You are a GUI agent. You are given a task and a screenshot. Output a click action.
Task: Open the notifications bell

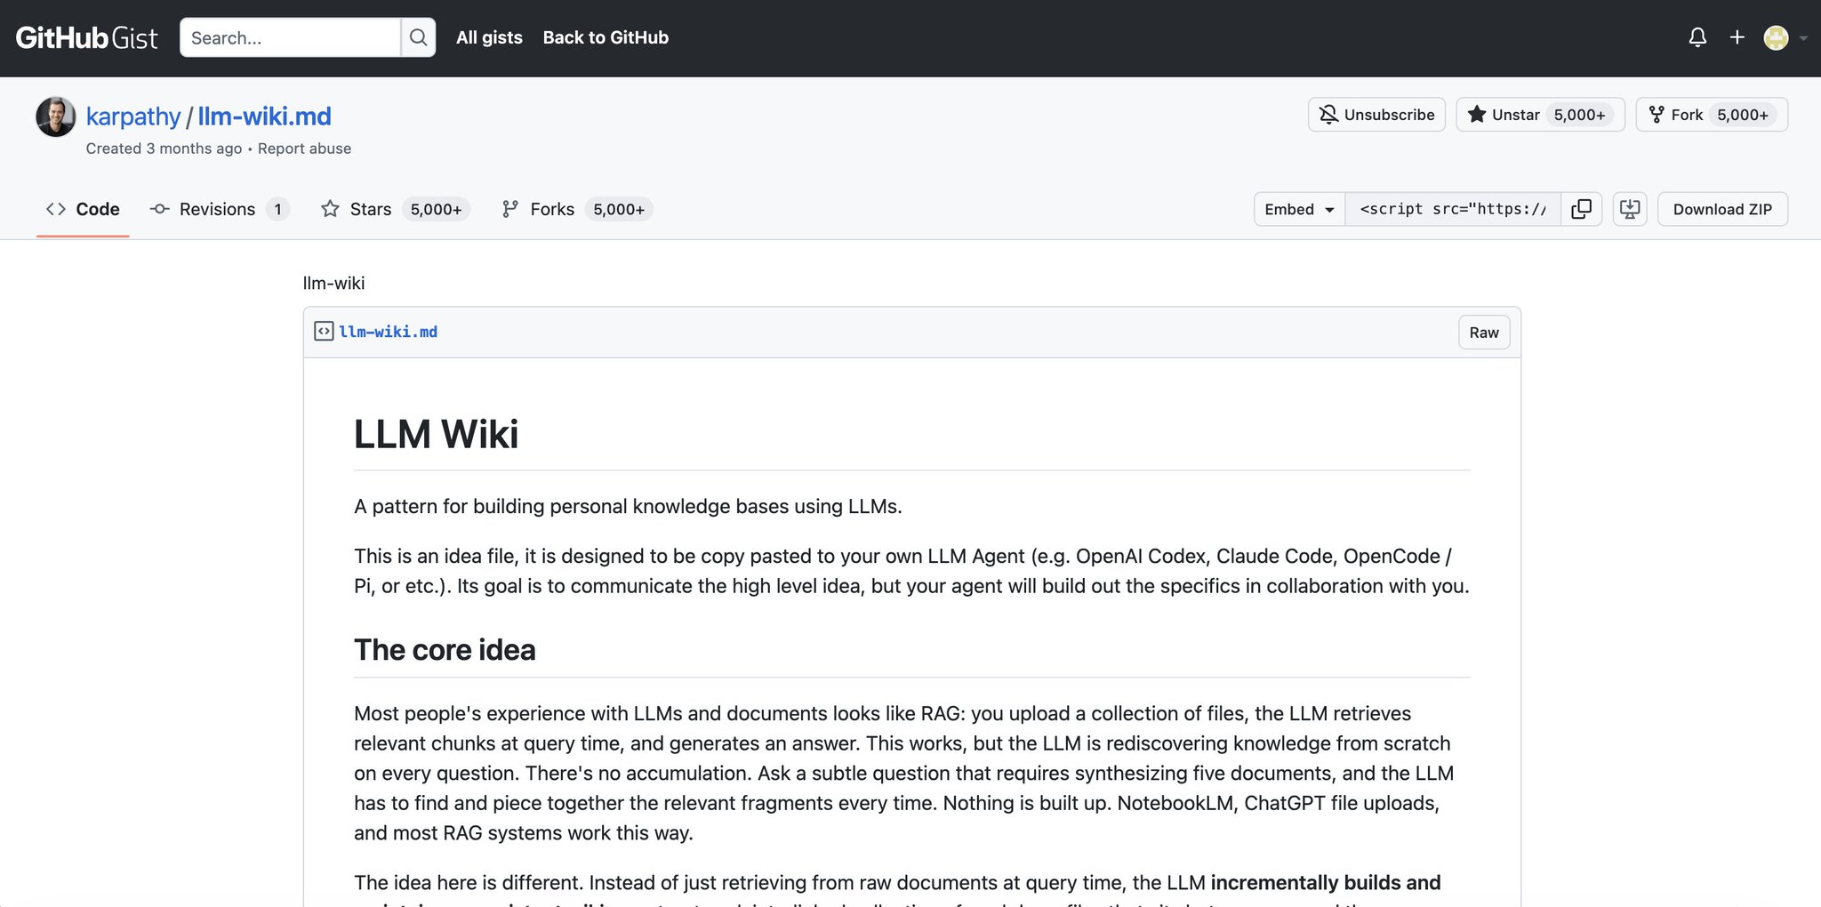pyautogui.click(x=1697, y=37)
